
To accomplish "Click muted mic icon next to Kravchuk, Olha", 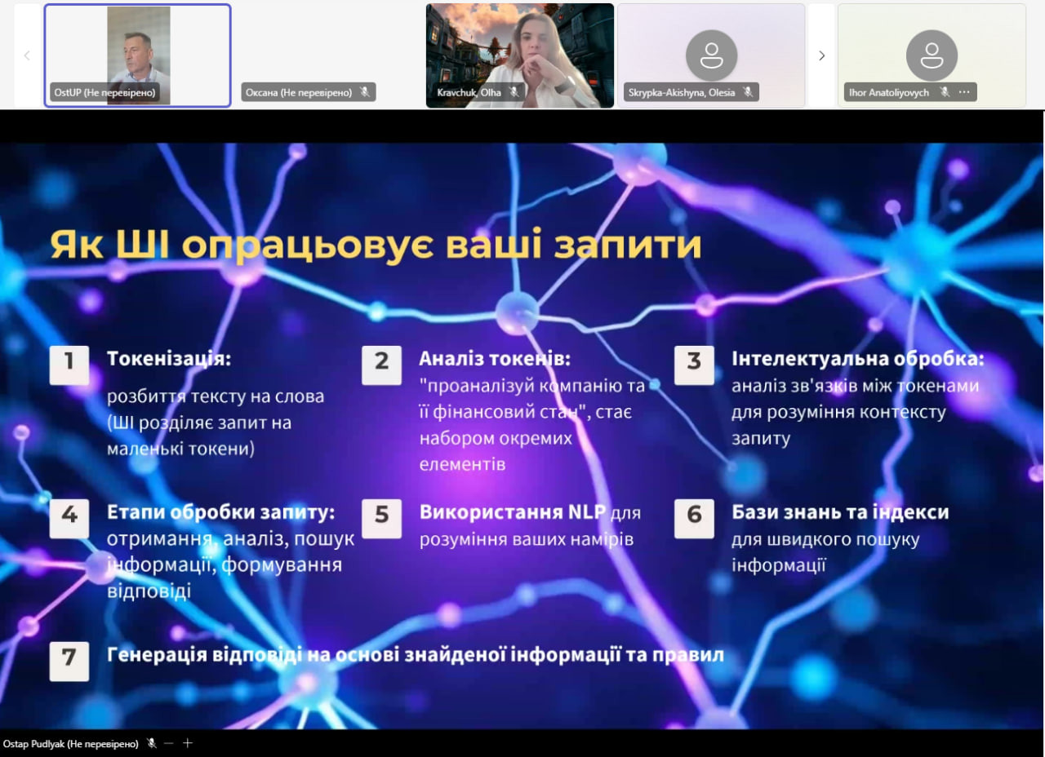I will pyautogui.click(x=514, y=92).
